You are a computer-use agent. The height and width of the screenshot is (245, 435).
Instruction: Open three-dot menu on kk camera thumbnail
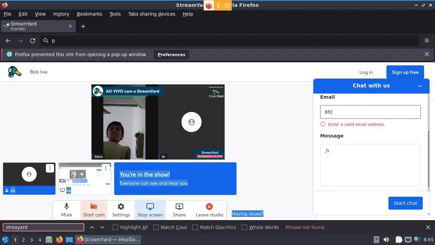(50, 168)
